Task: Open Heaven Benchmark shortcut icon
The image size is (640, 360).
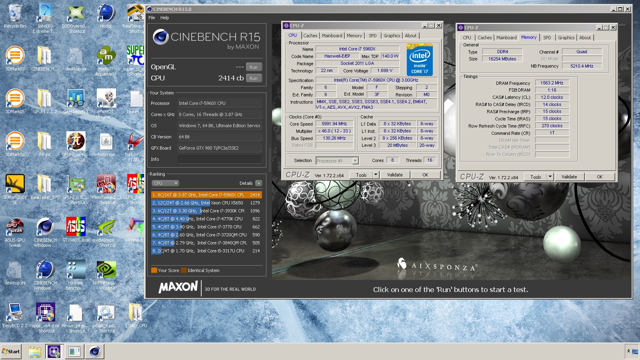Action: point(76,275)
